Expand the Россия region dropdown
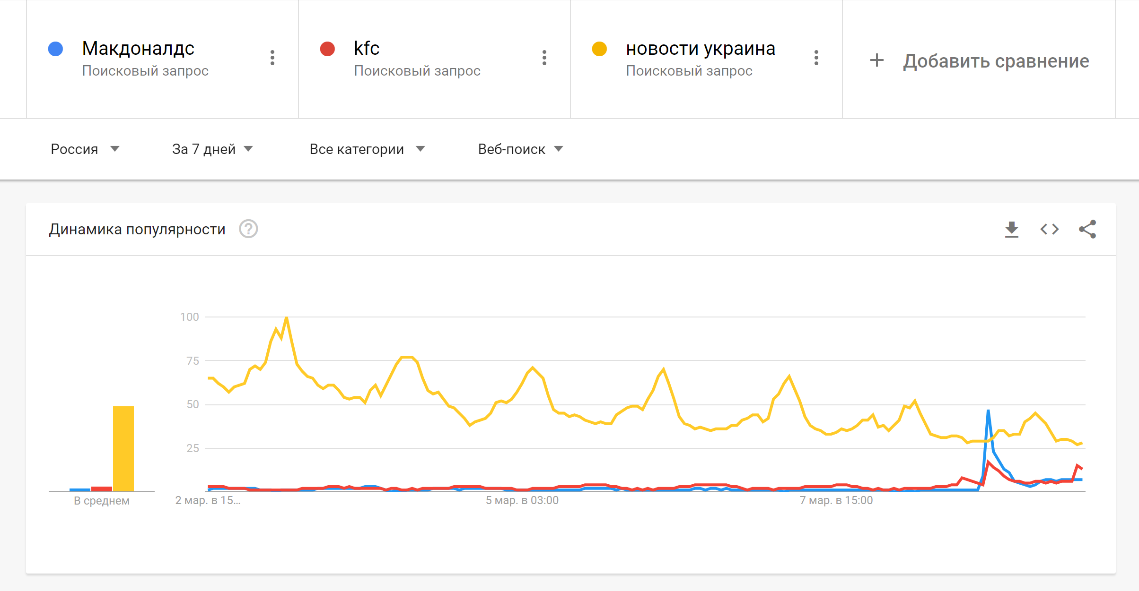This screenshot has height=591, width=1139. (85, 149)
